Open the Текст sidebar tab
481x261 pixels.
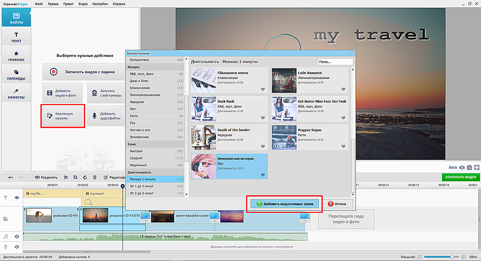16,37
